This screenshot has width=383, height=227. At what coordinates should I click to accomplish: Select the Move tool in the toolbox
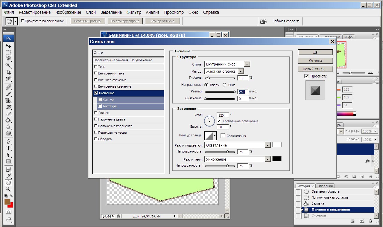point(8,46)
